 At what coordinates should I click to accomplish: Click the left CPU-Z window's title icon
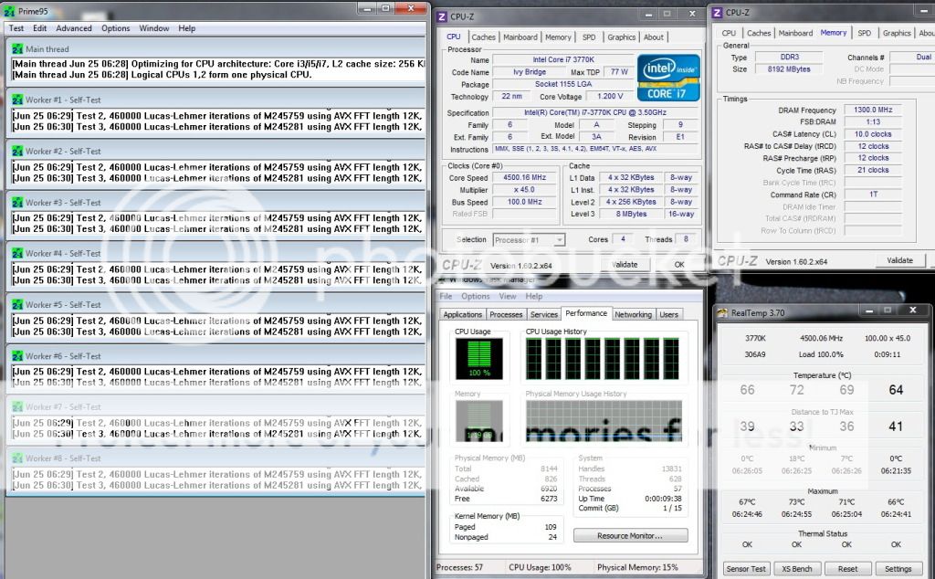pos(442,16)
